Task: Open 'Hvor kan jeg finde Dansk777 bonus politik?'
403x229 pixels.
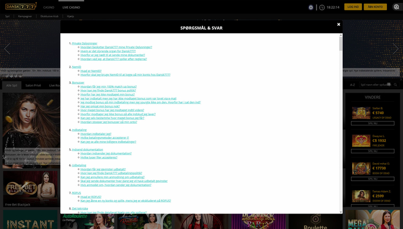Action: (108, 90)
